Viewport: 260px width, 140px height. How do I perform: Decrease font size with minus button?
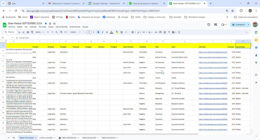pos(85,32)
